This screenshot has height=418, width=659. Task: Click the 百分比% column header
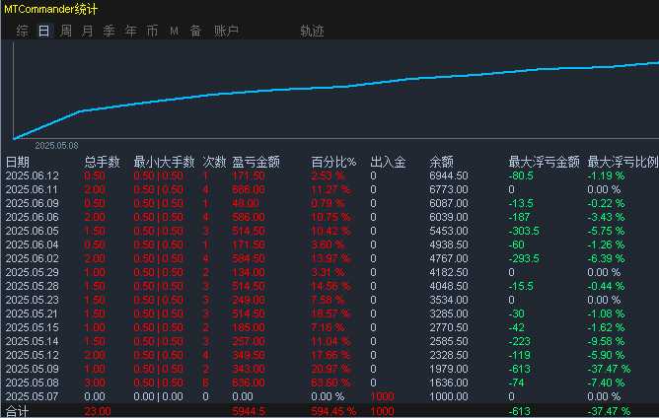[333, 162]
